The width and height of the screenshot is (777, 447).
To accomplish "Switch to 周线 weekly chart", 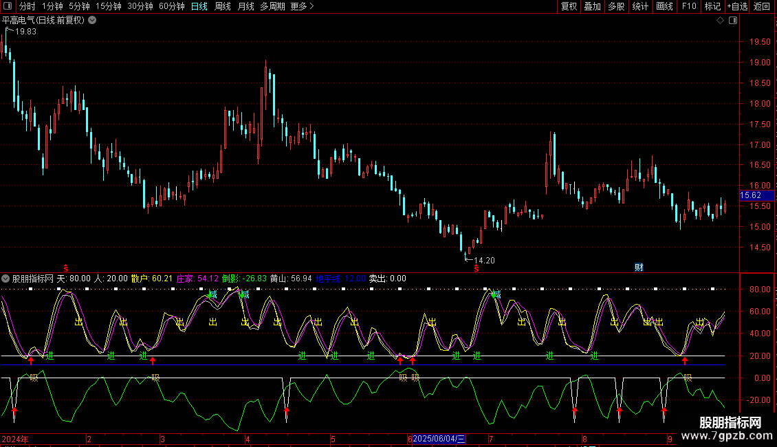I will pyautogui.click(x=223, y=6).
